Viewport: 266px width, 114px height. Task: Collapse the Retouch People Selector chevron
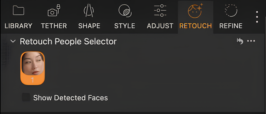coord(13,41)
